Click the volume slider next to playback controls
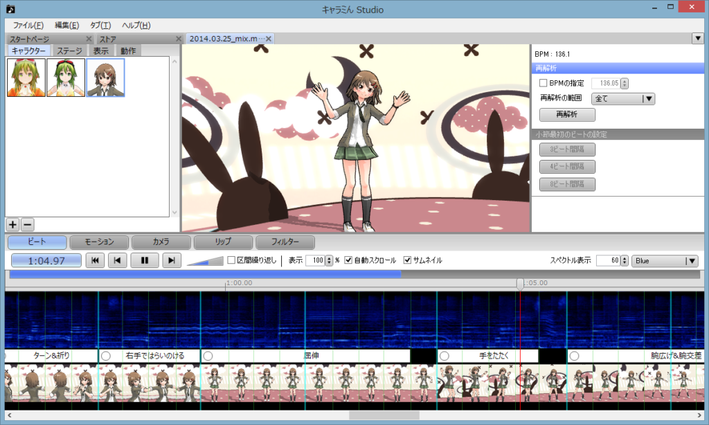709x425 pixels. coord(205,260)
